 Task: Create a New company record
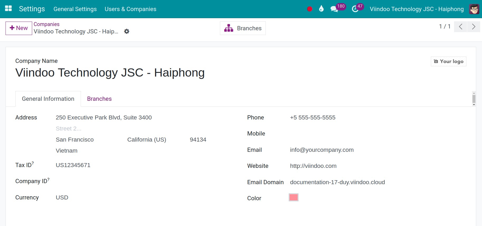[19, 28]
